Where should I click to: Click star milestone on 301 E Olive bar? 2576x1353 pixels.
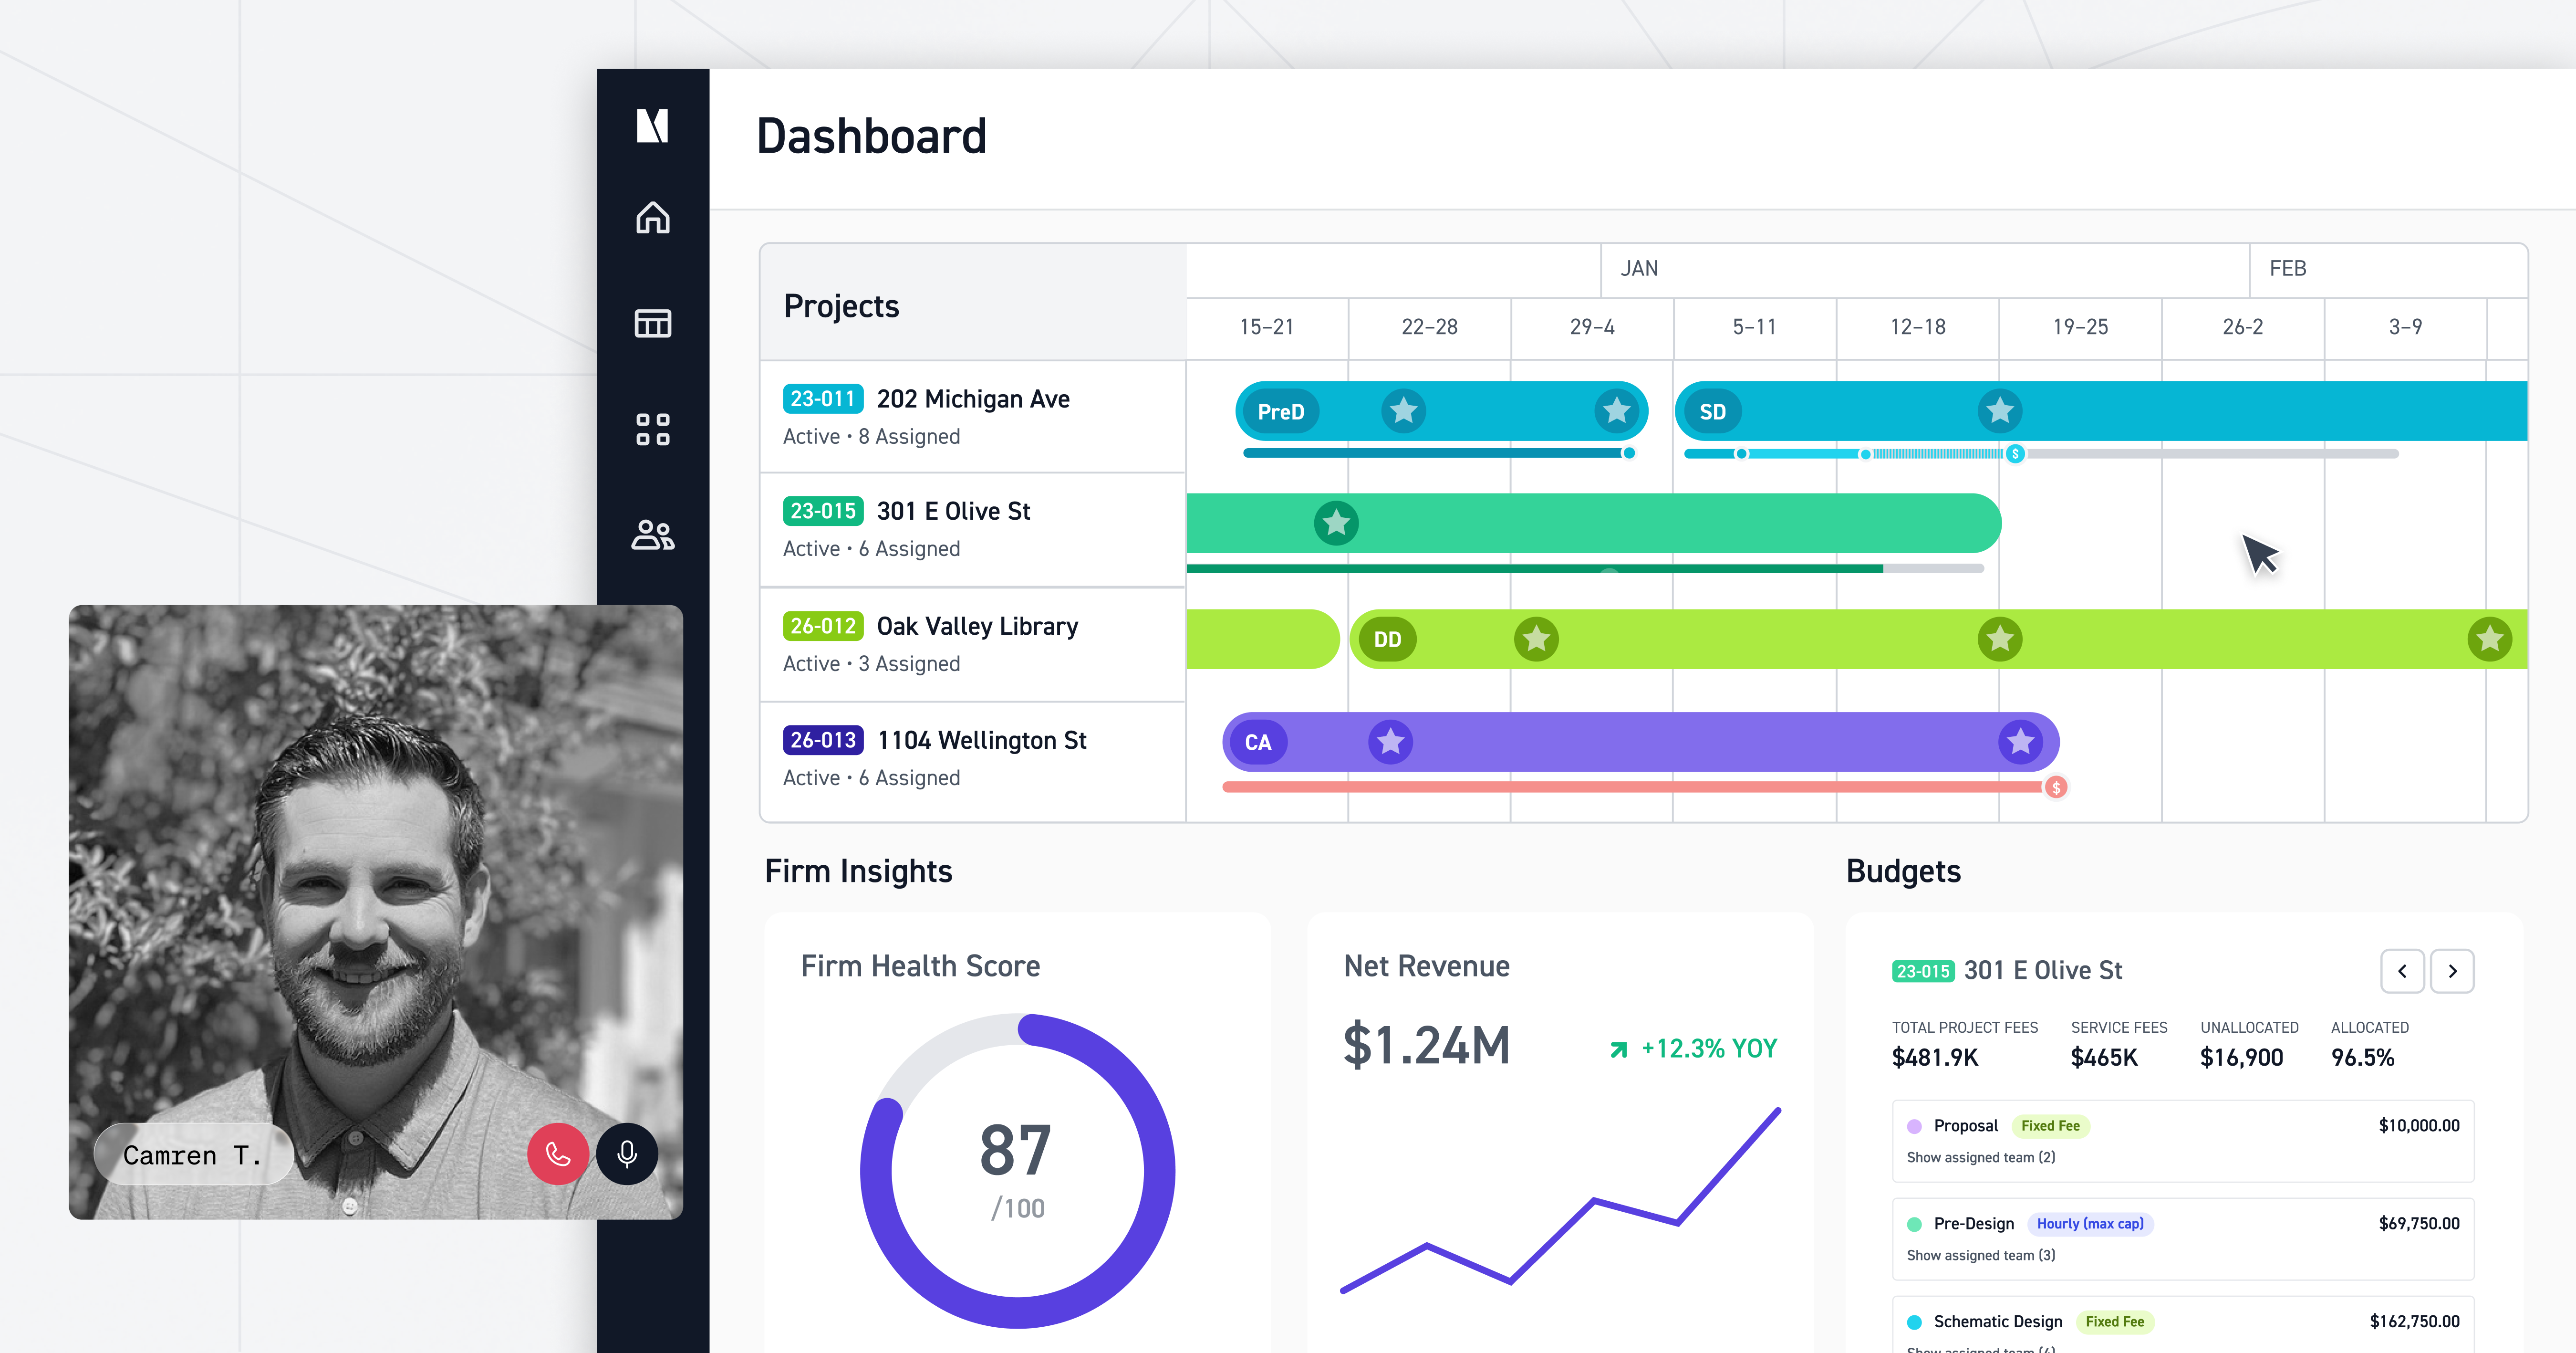tap(1336, 523)
